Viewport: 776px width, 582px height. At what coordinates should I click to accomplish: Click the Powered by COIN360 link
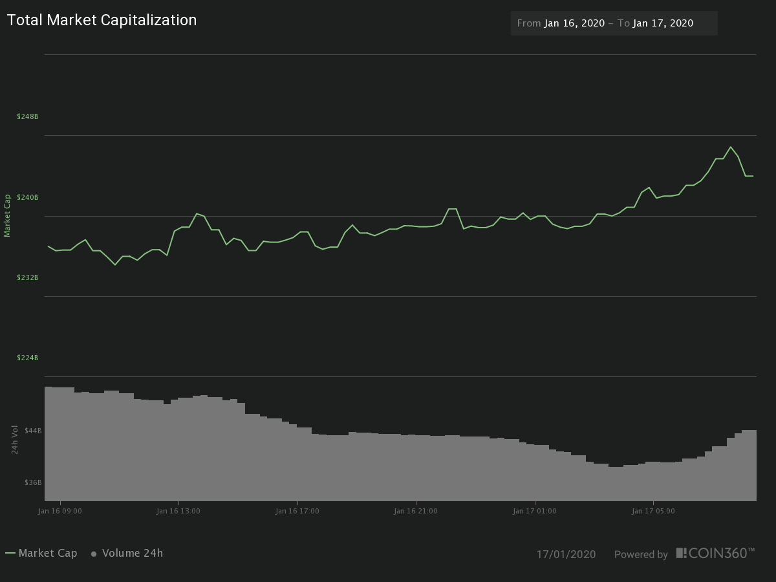click(641, 554)
